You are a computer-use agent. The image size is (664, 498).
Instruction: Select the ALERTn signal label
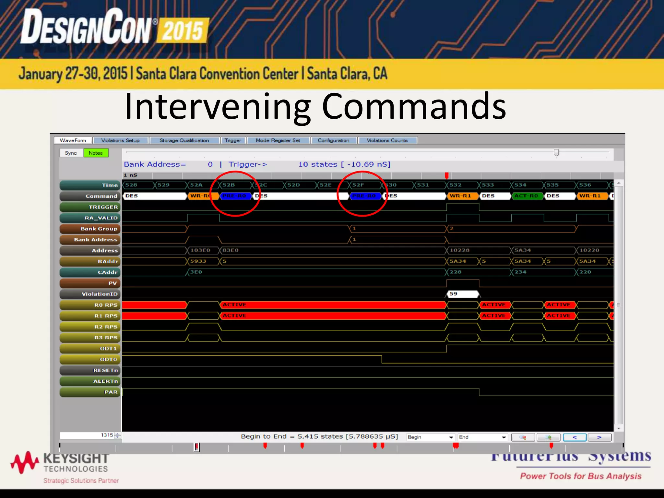click(x=90, y=381)
